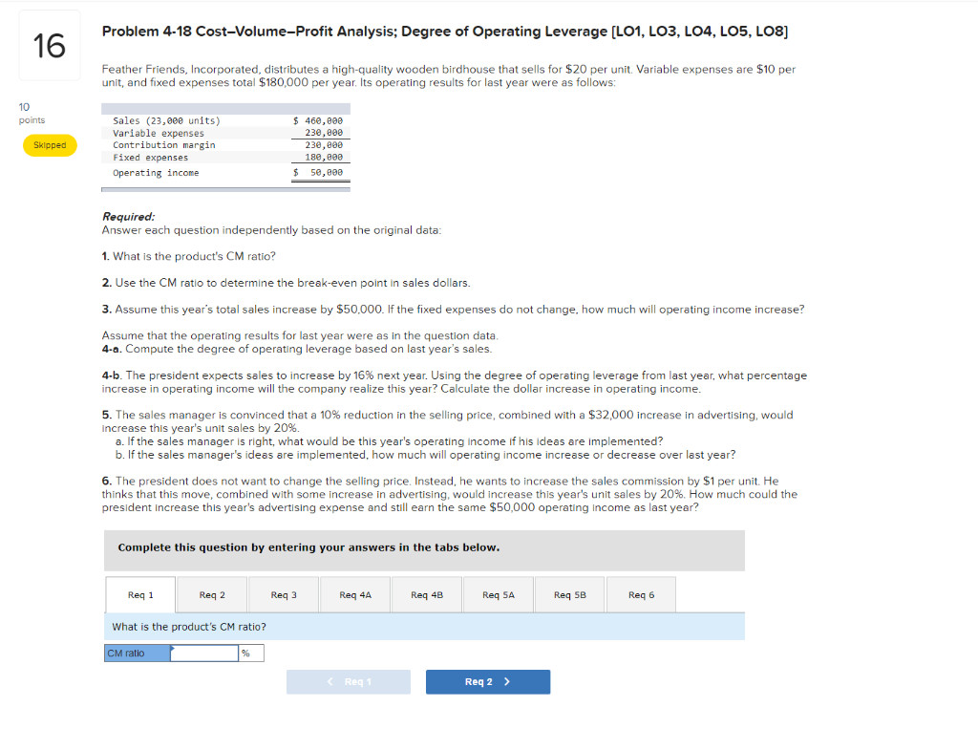Image resolution: width=978 pixels, height=729 pixels.
Task: Click the percent sign beside the answer field
Action: (246, 653)
